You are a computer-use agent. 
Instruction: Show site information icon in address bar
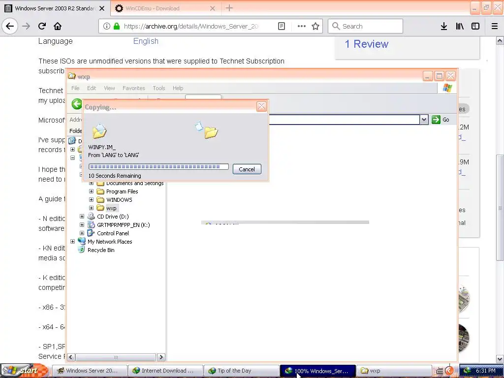coord(107,26)
